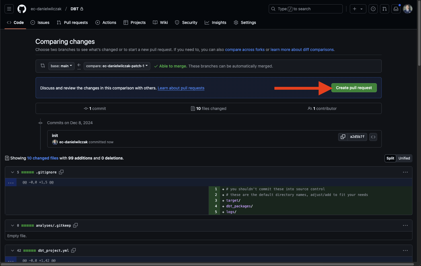
Task: Open options menu for .gitignore diff
Action: (x=405, y=172)
